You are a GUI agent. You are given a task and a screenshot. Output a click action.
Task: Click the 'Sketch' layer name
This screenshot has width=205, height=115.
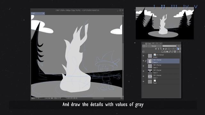click(155, 57)
